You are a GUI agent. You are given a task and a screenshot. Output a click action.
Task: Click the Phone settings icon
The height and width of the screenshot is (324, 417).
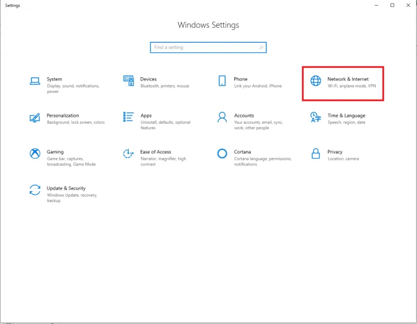coord(223,81)
